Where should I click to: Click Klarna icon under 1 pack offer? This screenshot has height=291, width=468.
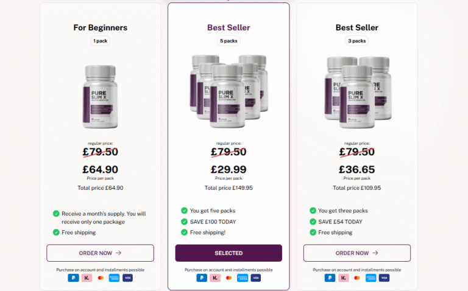[87, 278]
